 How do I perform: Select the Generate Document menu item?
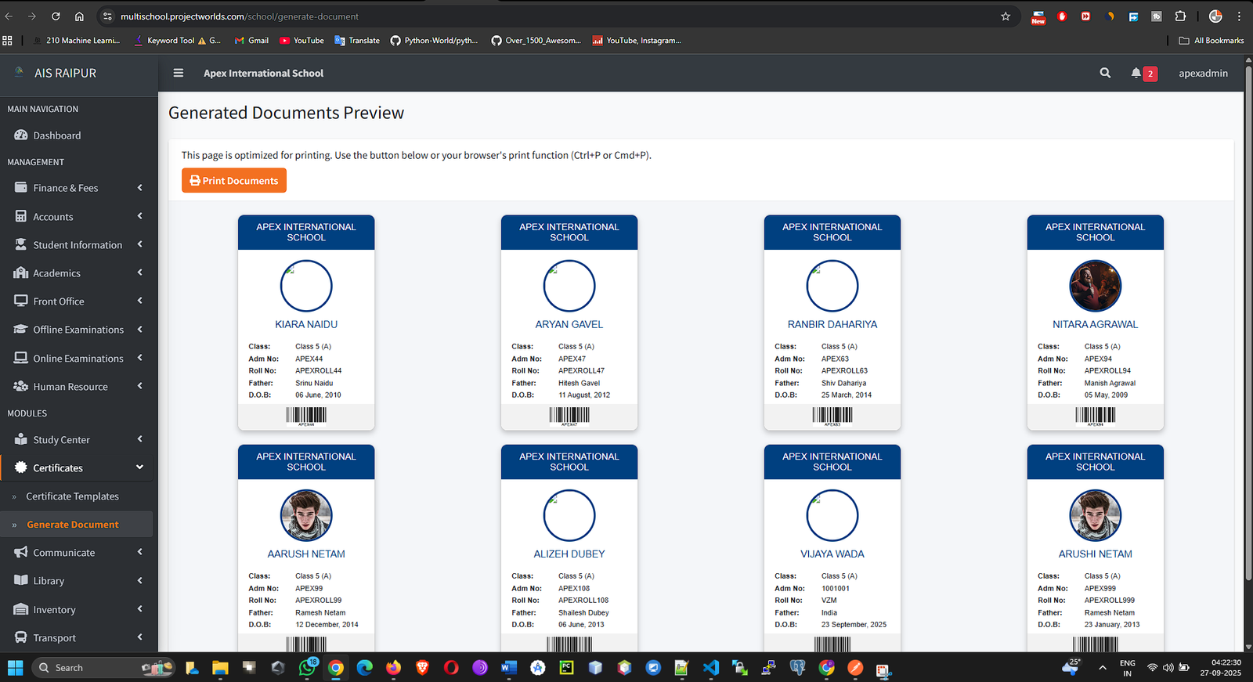(x=73, y=525)
